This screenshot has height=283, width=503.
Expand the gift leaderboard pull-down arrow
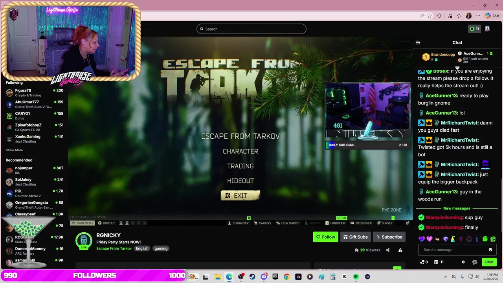coord(457,68)
